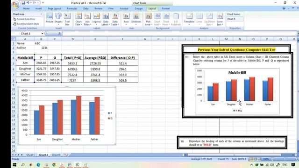Image resolution: width=299 pixels, height=168 pixels.
Task: Click the Insert Worksheet tab icon
Action: 66,155
